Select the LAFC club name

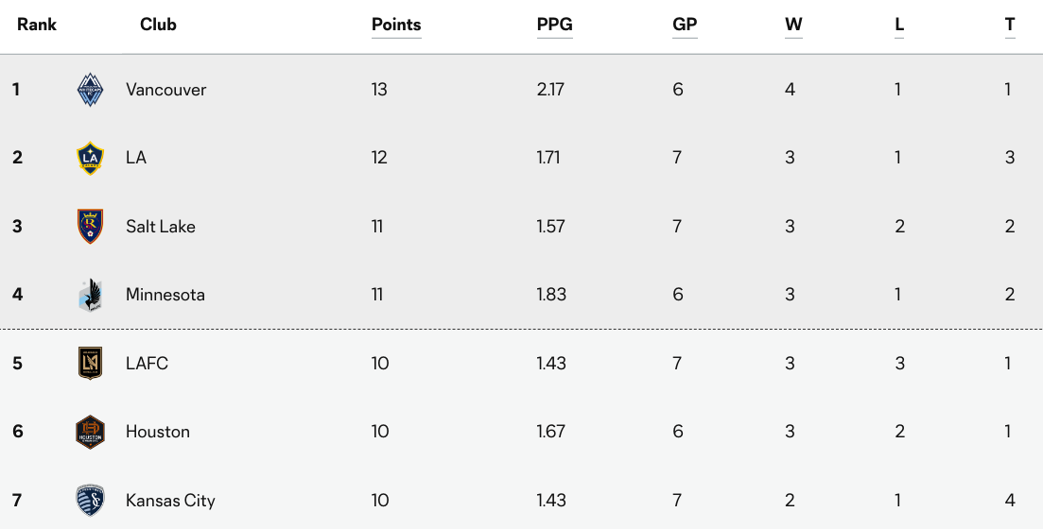point(147,363)
